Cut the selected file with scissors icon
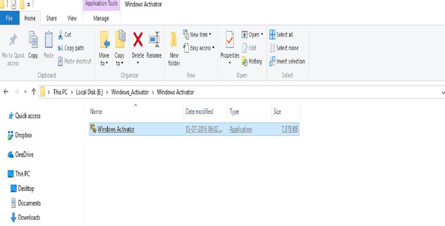This screenshot has height=226, width=445. tap(60, 35)
